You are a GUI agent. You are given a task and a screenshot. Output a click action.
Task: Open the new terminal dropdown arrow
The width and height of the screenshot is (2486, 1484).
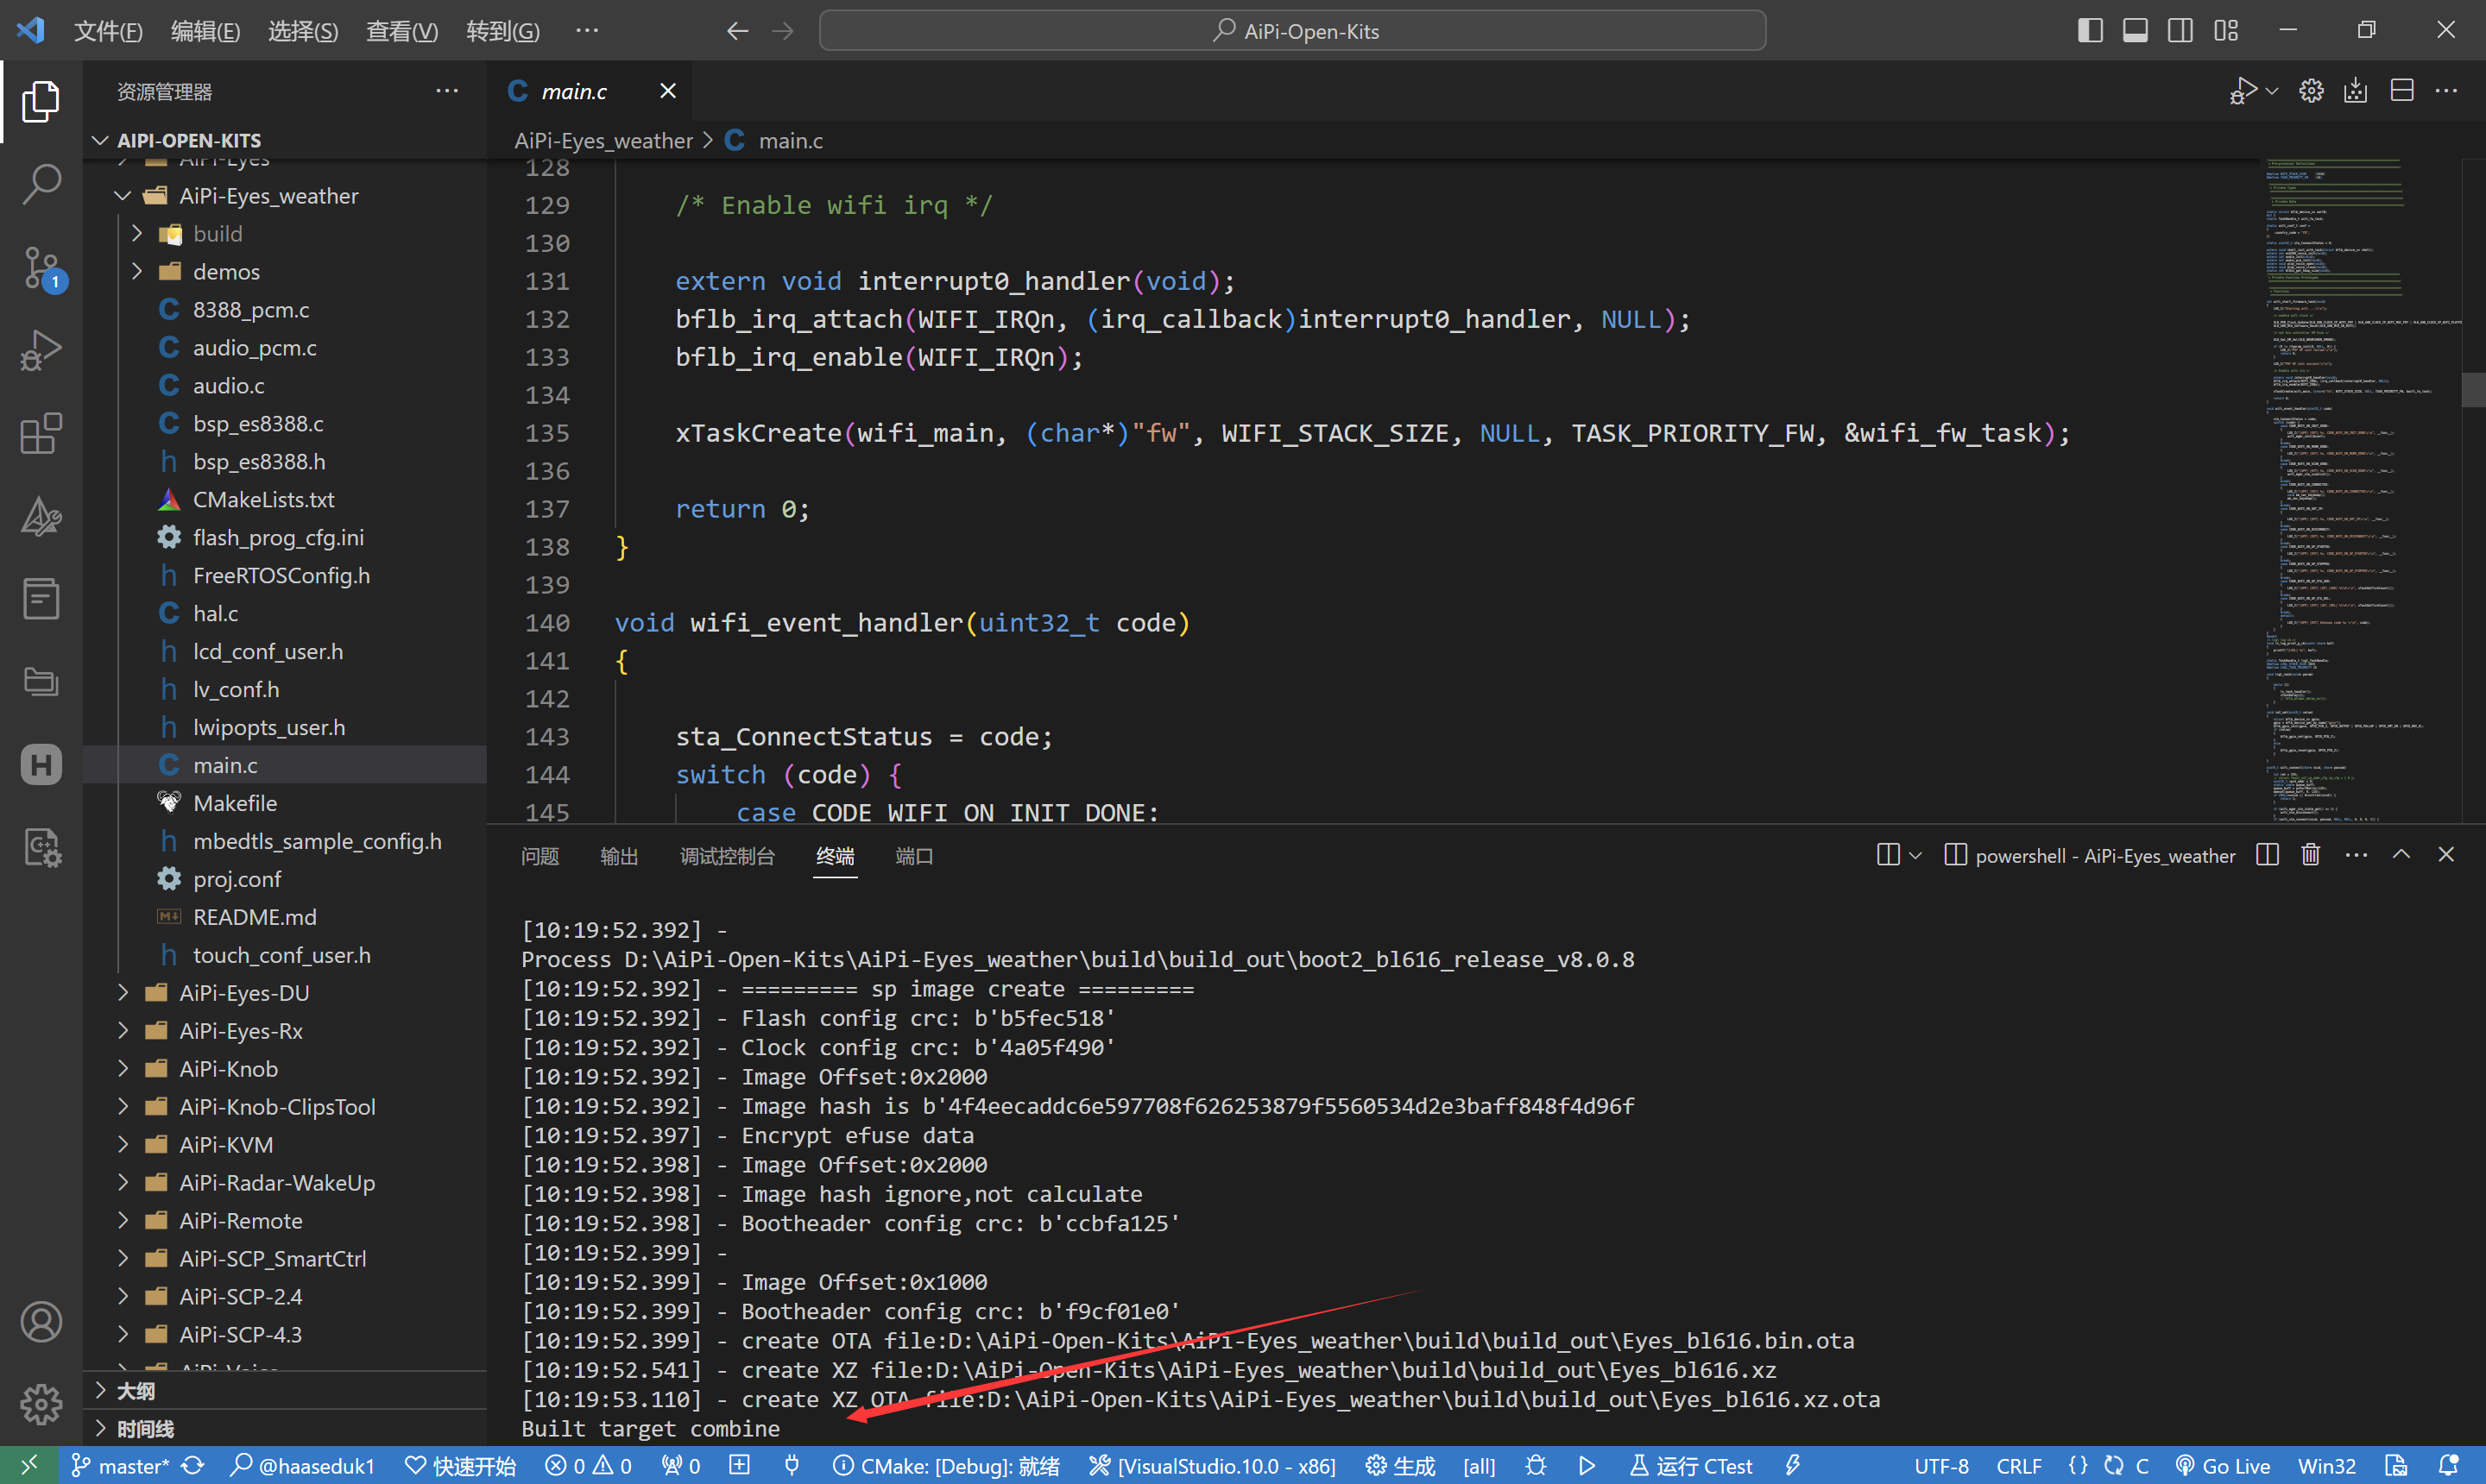[1915, 855]
